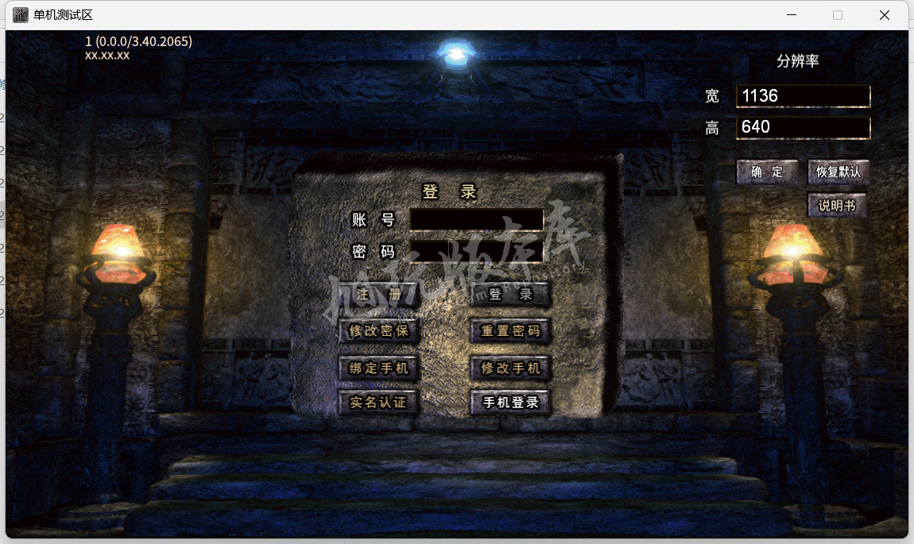Switch to 手机登录 phone login
This screenshot has height=544, width=914.
[510, 402]
